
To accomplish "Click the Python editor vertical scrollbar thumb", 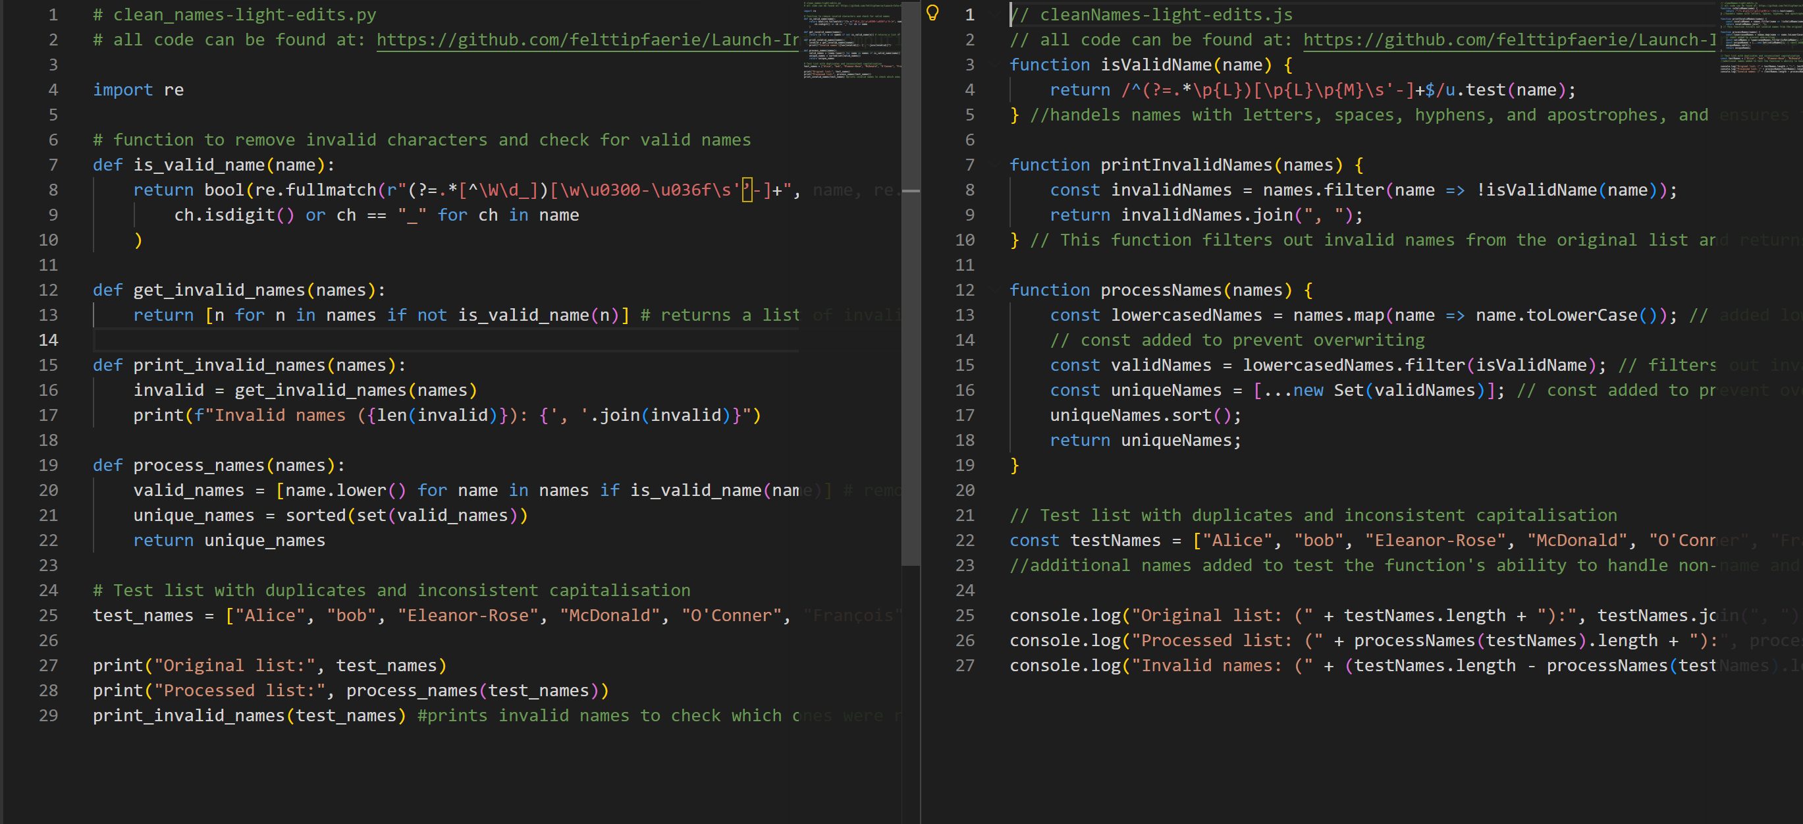I will 911,283.
